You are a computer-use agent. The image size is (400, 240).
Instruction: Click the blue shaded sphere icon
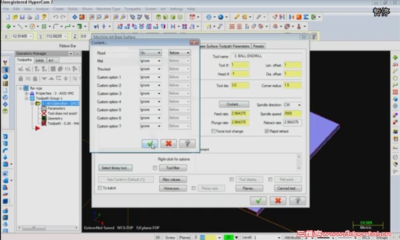point(220,17)
